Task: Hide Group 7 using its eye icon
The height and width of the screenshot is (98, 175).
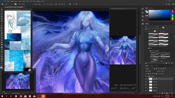Action: pos(146,76)
